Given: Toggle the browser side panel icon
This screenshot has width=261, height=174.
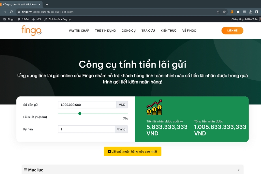Looking at the screenshot, I should 257,12.
